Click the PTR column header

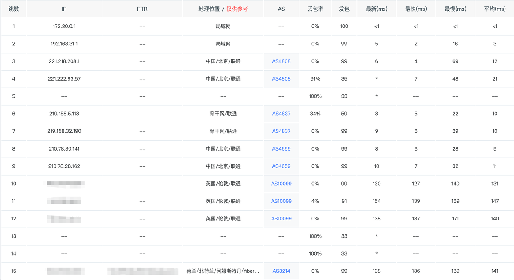142,9
